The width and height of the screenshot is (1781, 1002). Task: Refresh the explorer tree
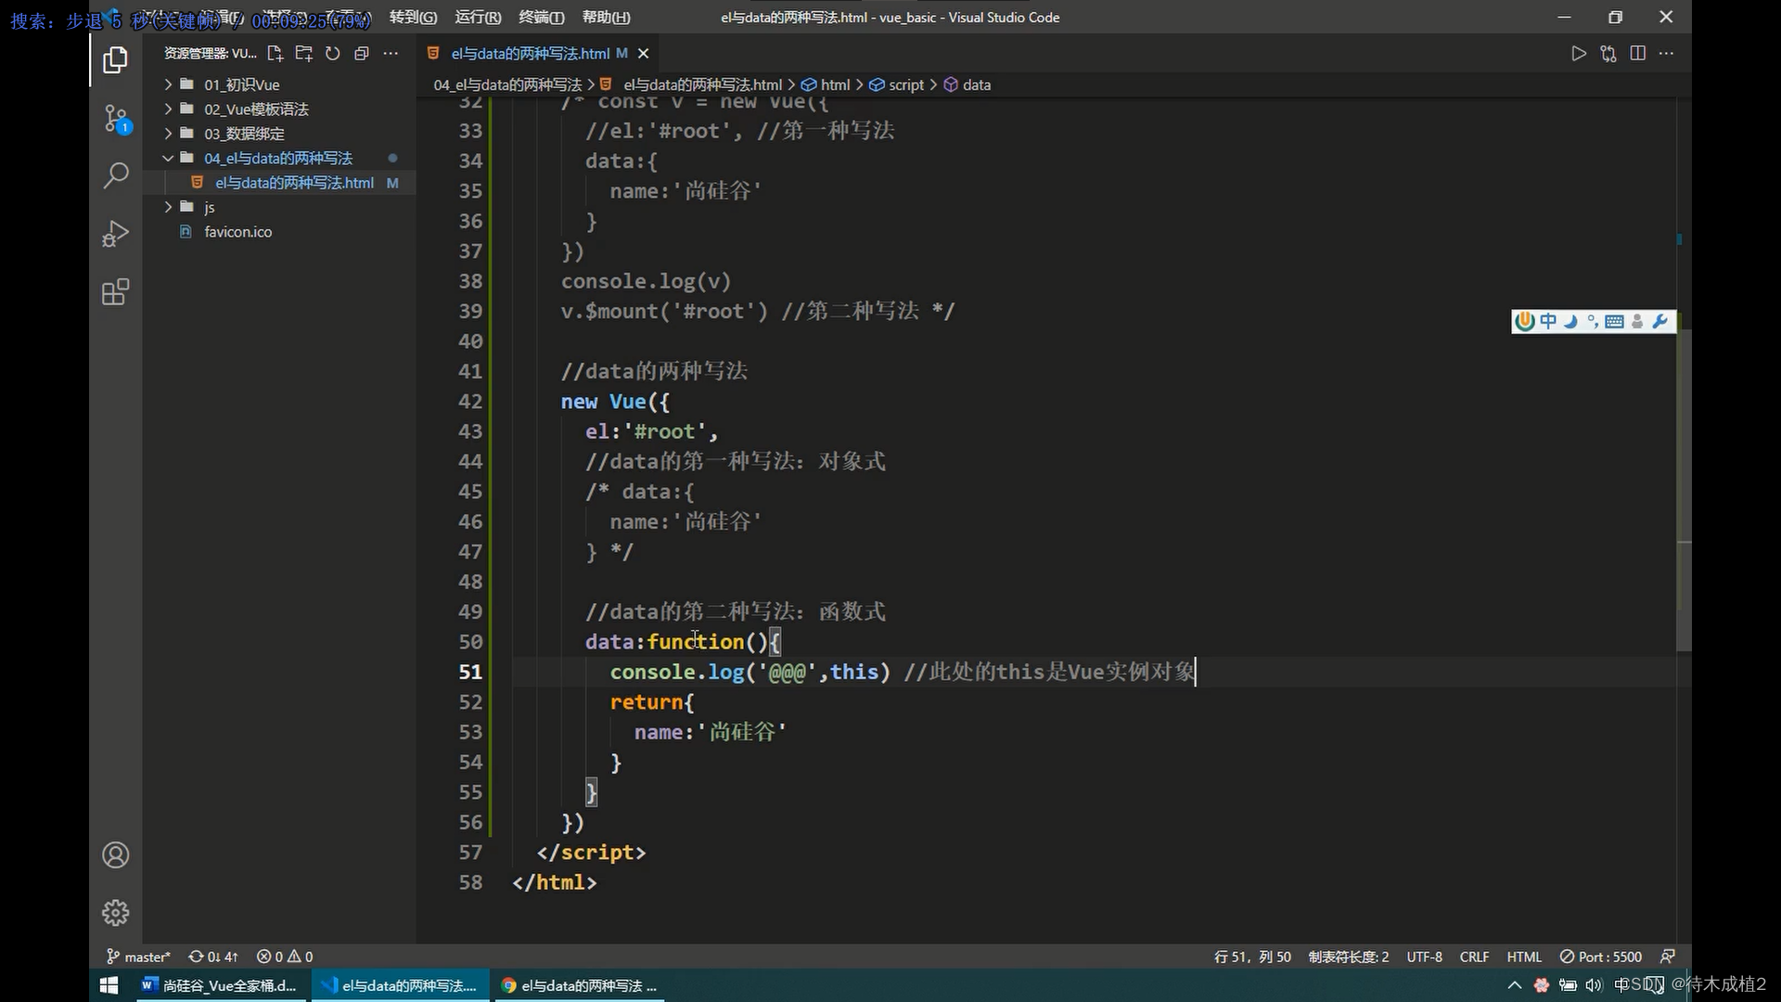pos(332,54)
